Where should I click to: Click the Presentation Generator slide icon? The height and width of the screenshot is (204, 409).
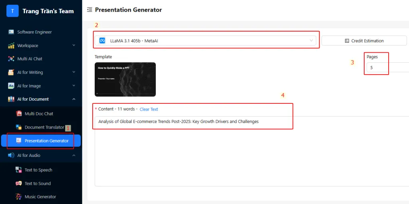click(18, 141)
